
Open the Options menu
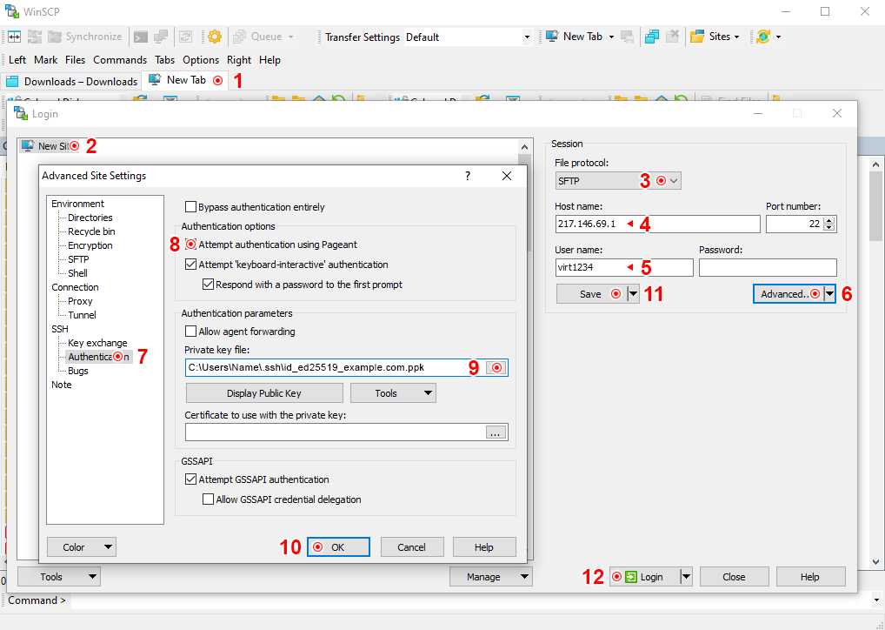coord(201,60)
